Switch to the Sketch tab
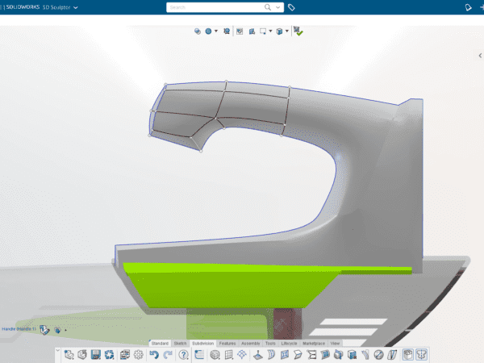484x363 pixels. pos(181,344)
